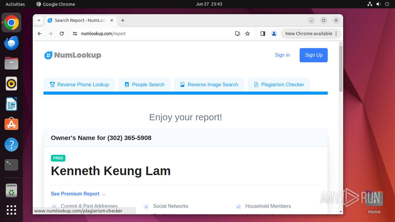Launch Google Chrome from the dock

pyautogui.click(x=11, y=23)
